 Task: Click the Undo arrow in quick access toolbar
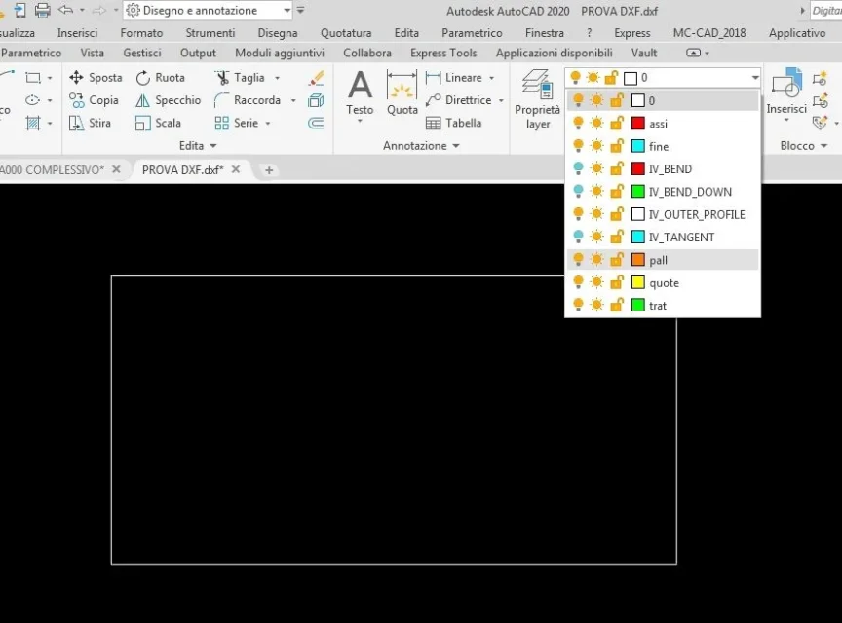point(65,10)
